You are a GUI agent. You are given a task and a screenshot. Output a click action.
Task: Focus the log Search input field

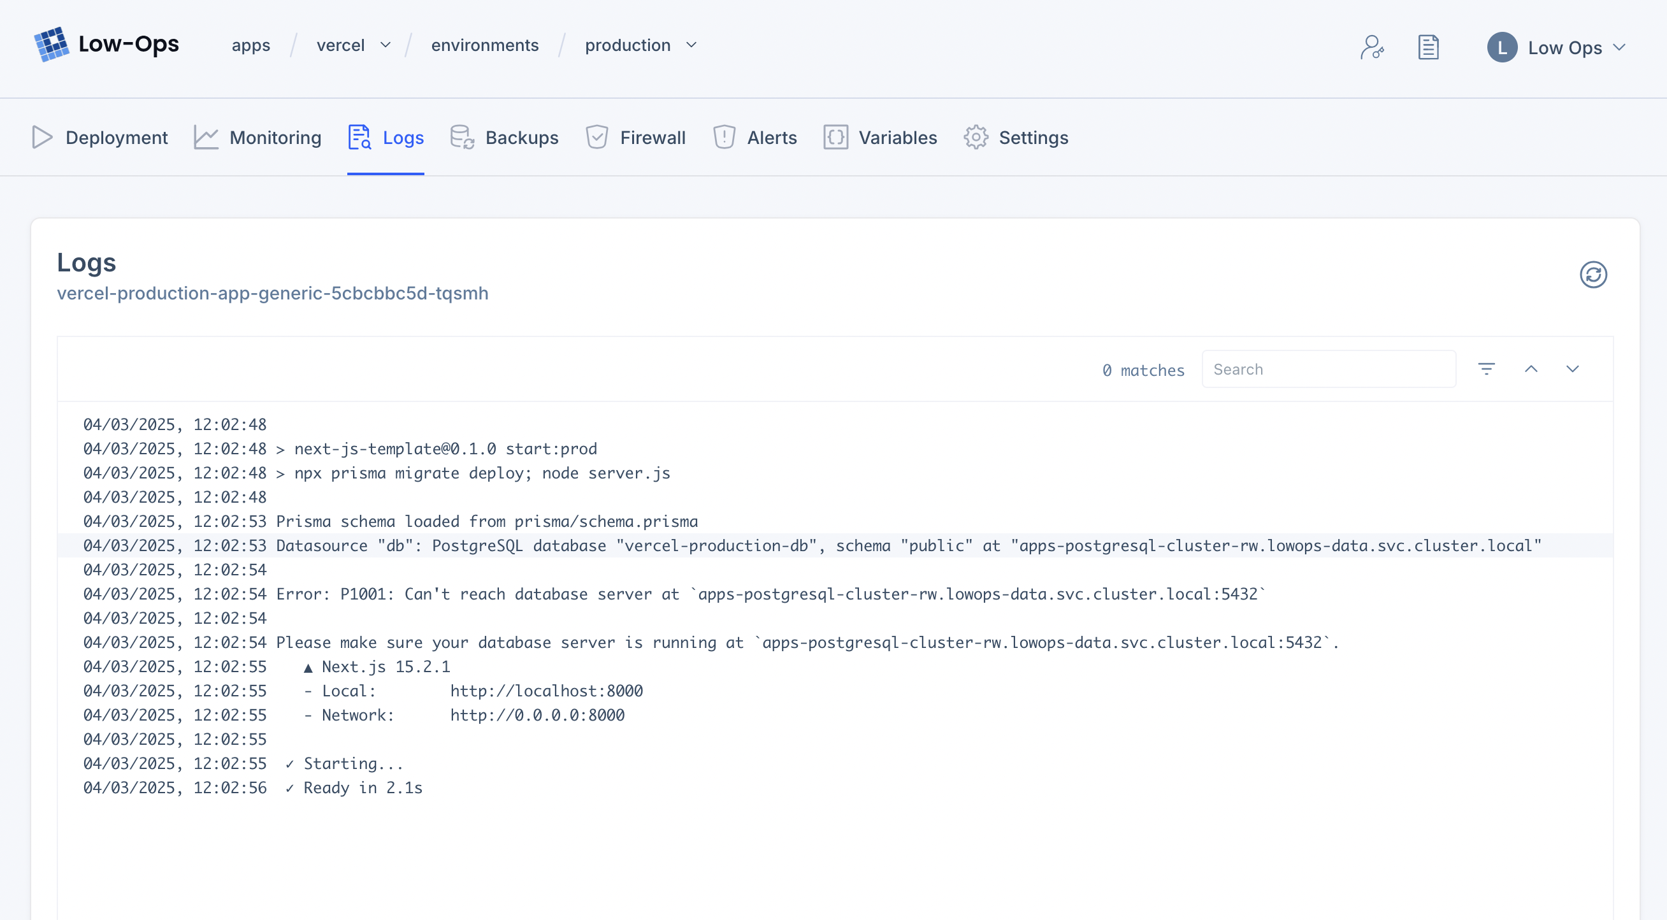(1329, 369)
